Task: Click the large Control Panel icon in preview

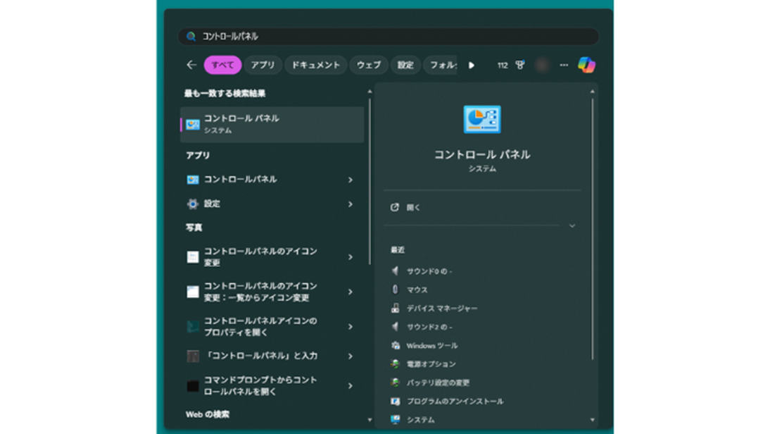Action: click(482, 120)
